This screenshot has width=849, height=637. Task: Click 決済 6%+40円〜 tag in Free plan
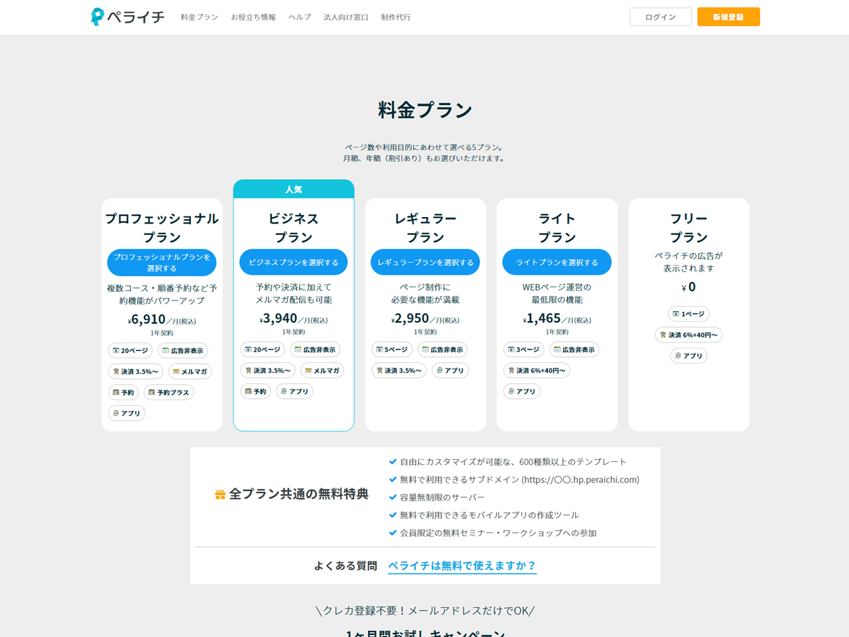tap(688, 335)
